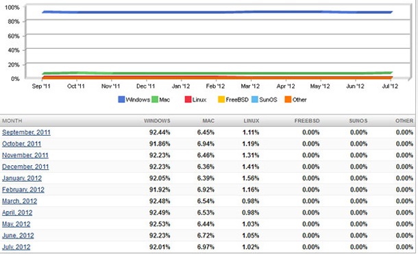Click the Jan '12 axis label

click(x=181, y=86)
